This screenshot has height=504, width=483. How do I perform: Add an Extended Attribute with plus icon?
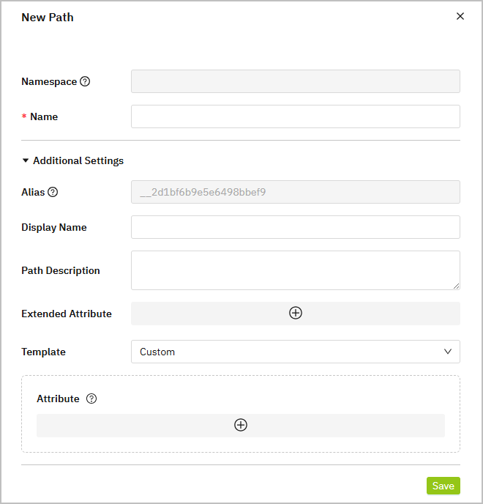(x=296, y=313)
